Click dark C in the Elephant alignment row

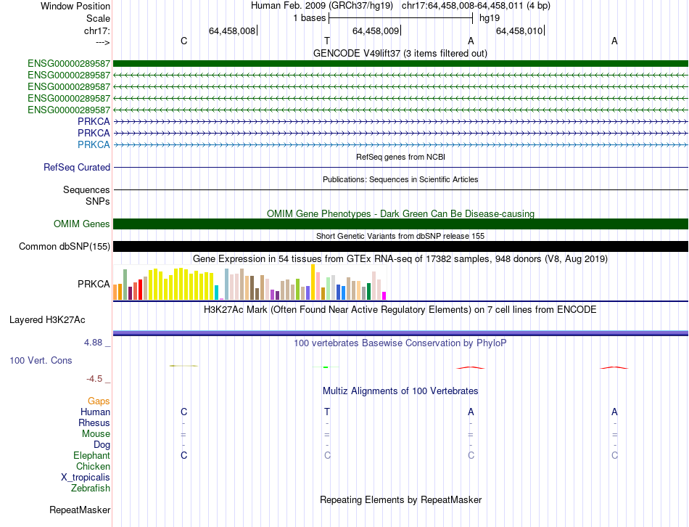pos(183,455)
